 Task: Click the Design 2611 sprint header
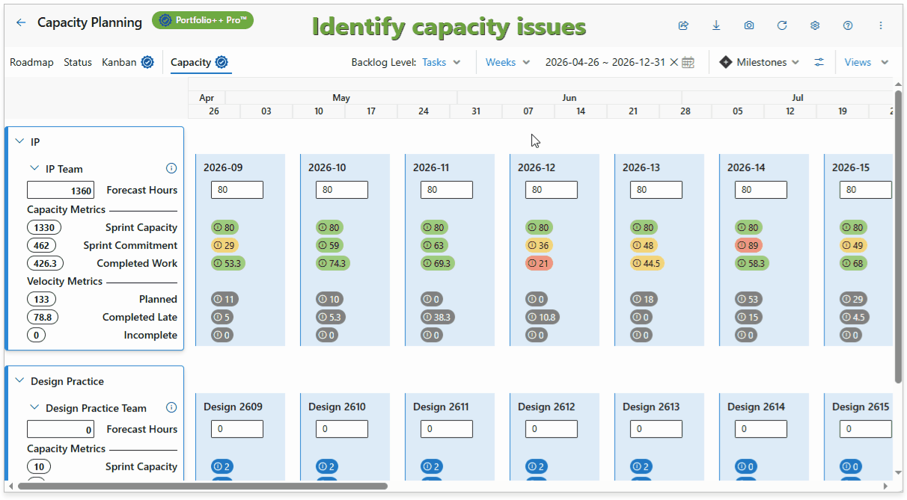(441, 407)
